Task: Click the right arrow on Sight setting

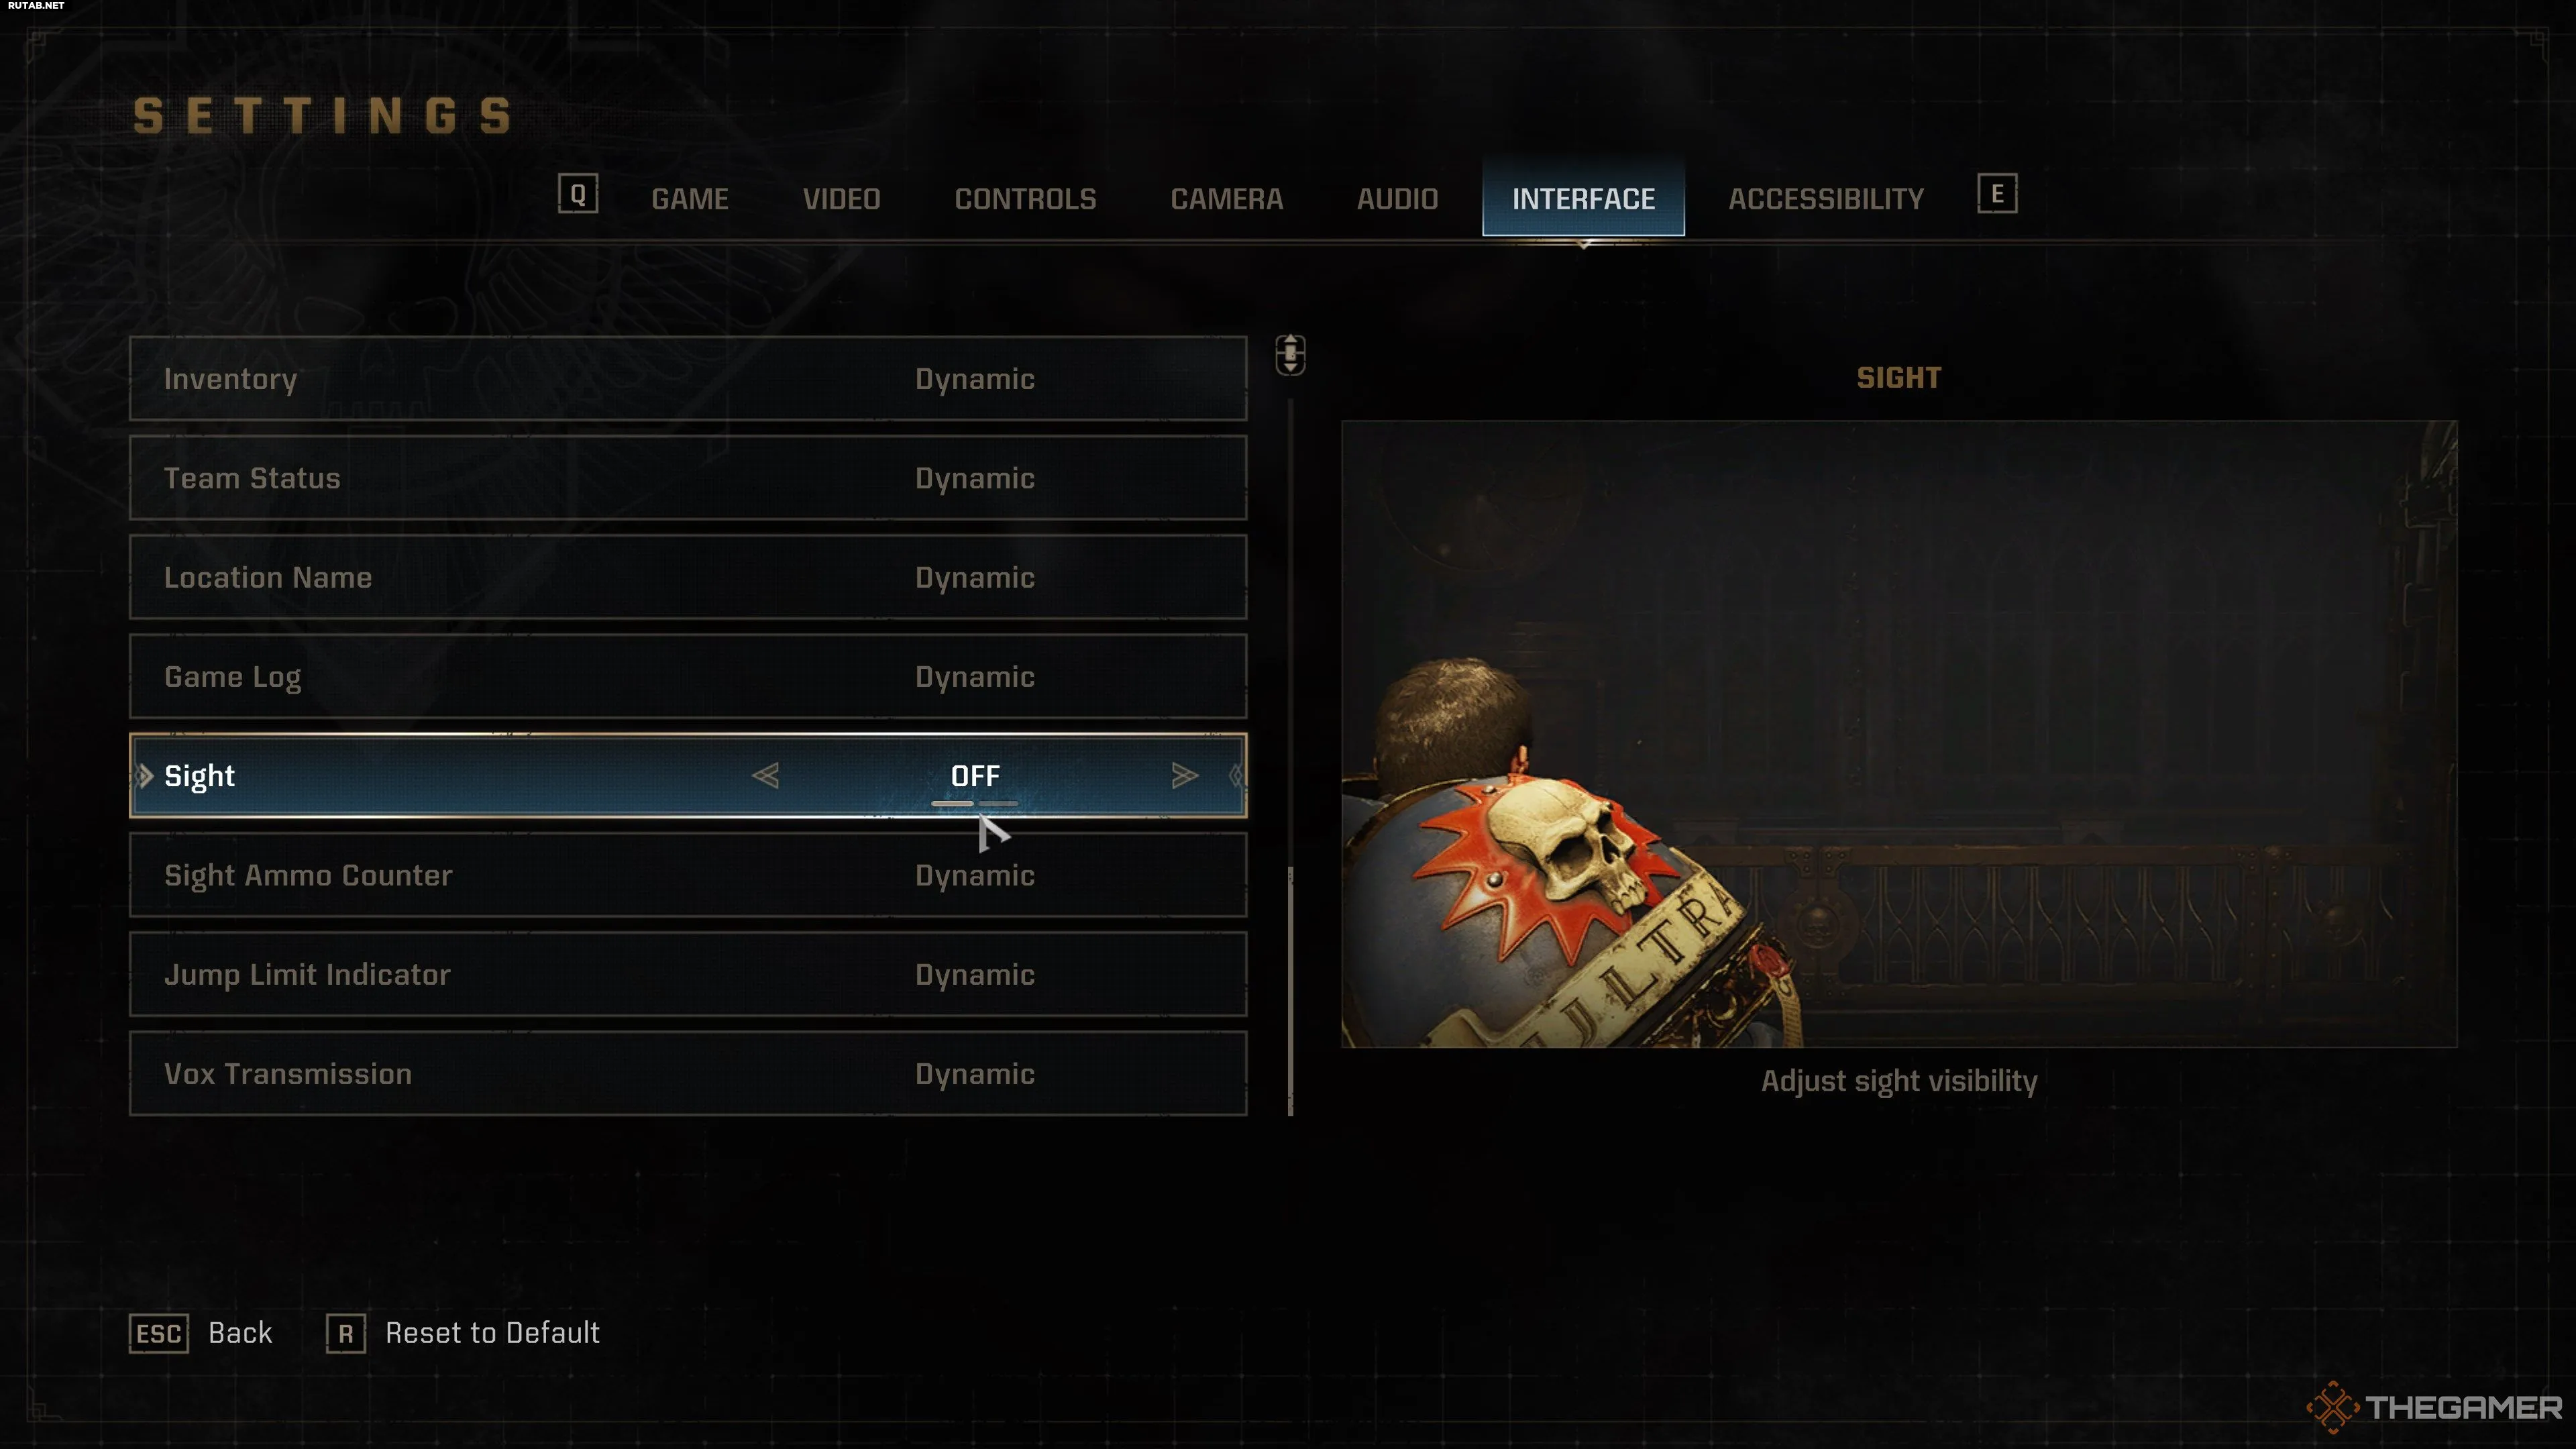Action: 1184,776
